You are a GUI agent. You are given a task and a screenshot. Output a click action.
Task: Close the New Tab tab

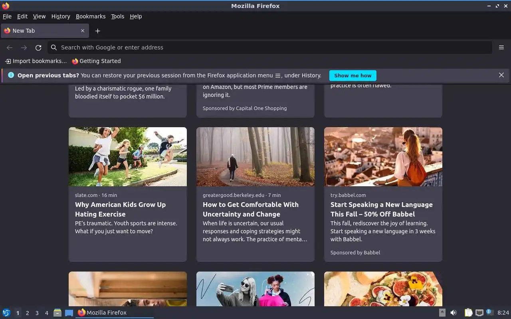click(x=83, y=31)
